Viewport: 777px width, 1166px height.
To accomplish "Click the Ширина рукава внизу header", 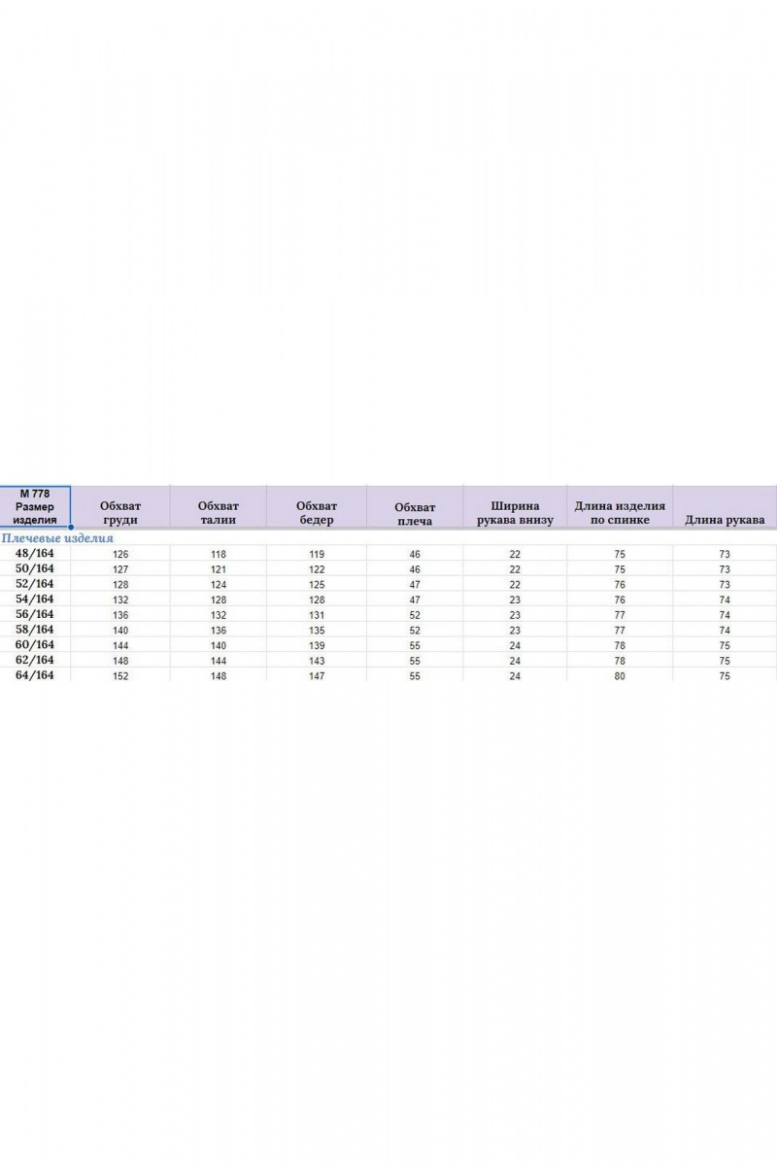I will tap(515, 513).
